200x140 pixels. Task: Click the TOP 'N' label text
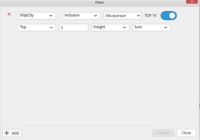point(151,16)
